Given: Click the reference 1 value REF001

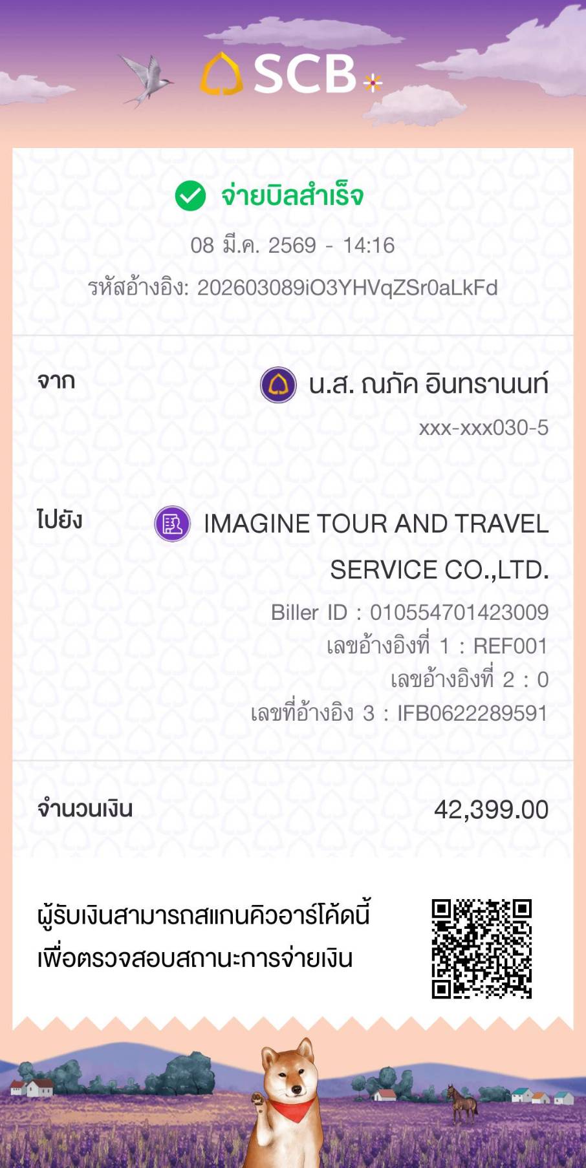Looking at the screenshot, I should [510, 646].
